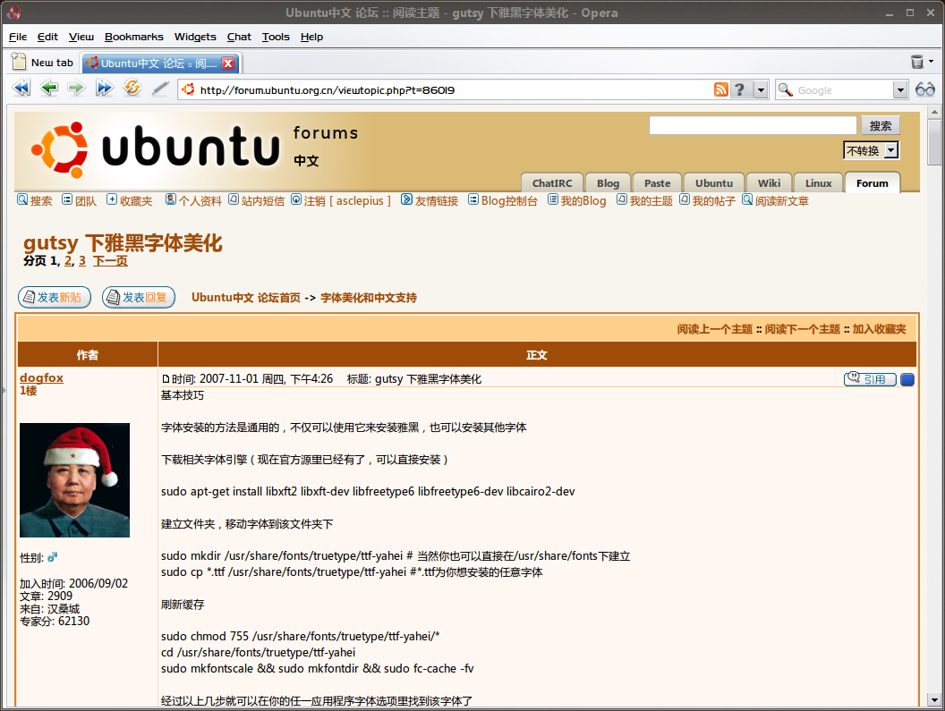Image resolution: width=945 pixels, height=711 pixels.
Task: Open the Paste site tab
Action: [x=657, y=183]
